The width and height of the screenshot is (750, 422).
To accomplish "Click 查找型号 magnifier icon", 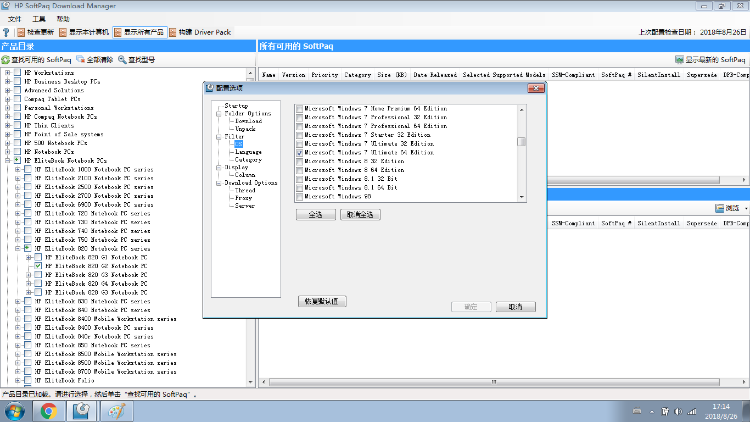I will click(122, 60).
